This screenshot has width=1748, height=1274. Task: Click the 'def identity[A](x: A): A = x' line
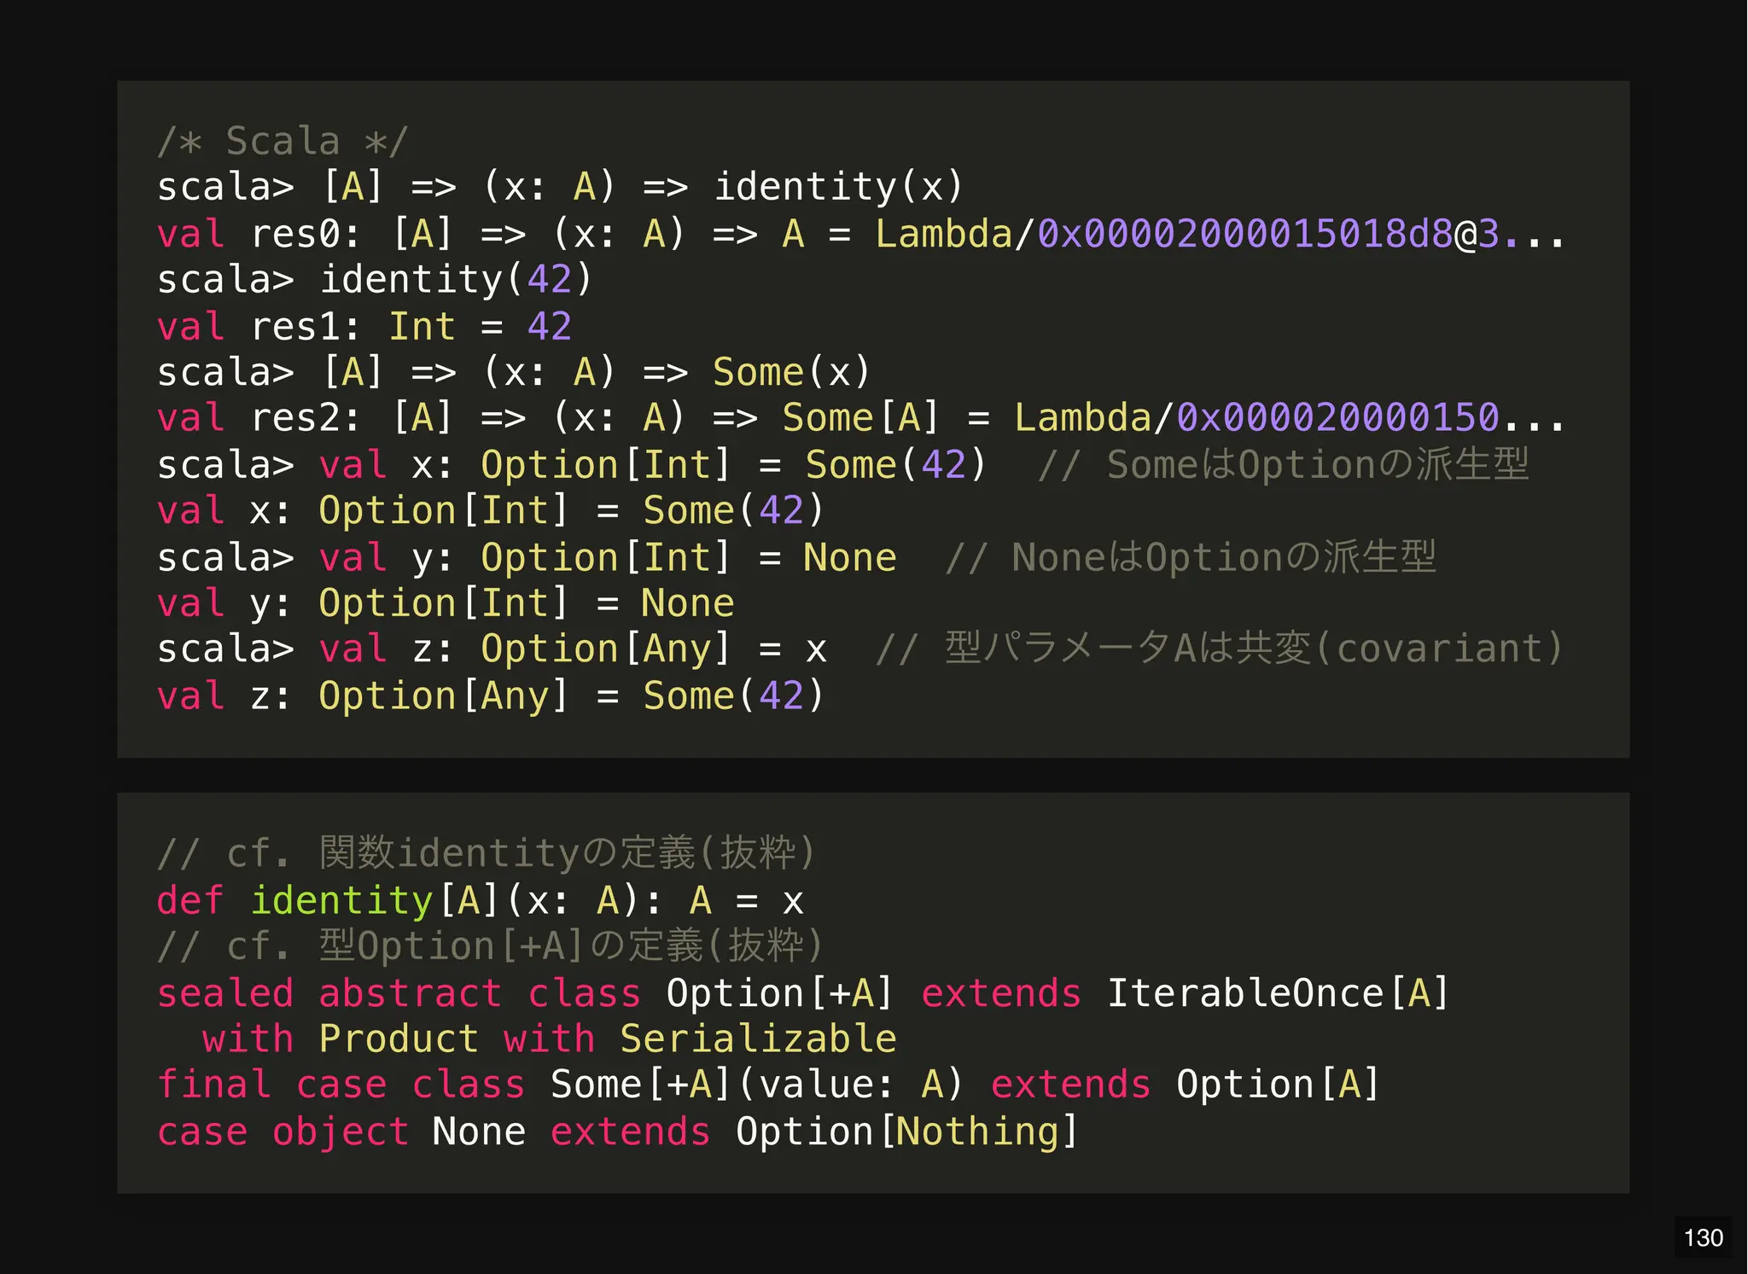(x=481, y=901)
